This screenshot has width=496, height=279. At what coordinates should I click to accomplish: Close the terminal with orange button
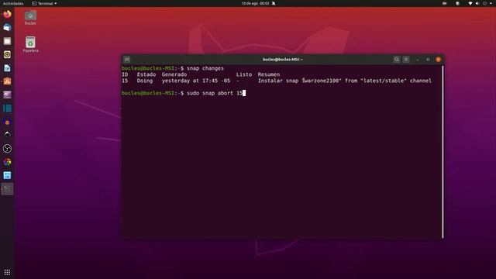[x=439, y=60]
